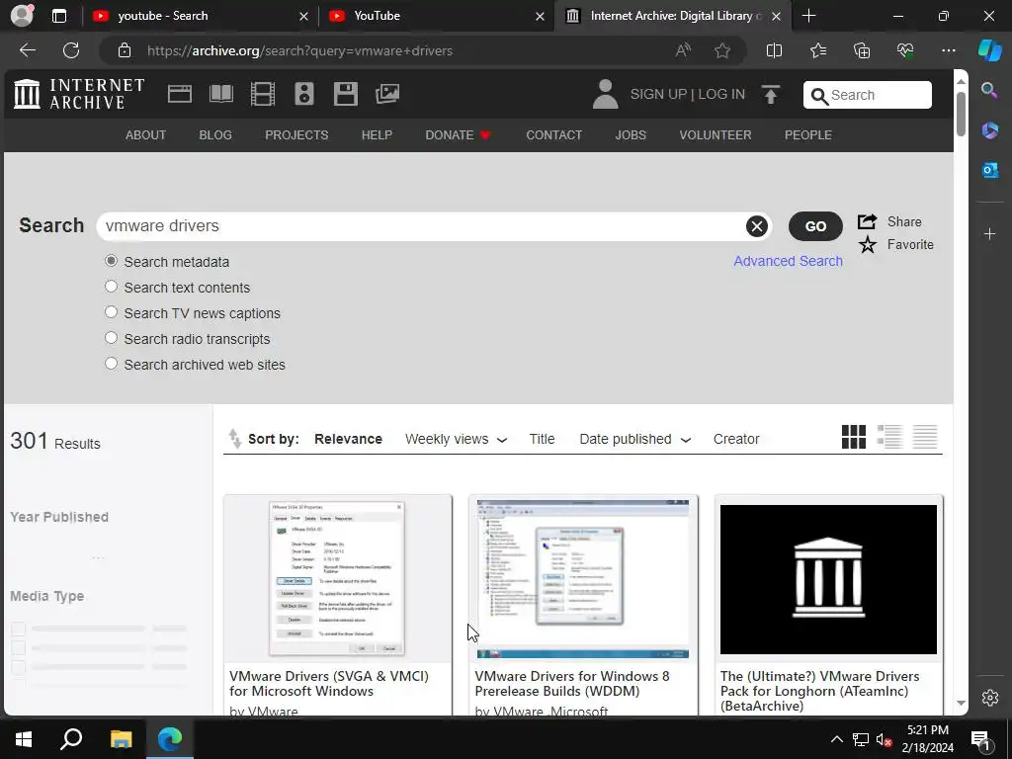The height and width of the screenshot is (759, 1012).
Task: Open the Read aloud icon in address bar
Action: click(x=683, y=50)
